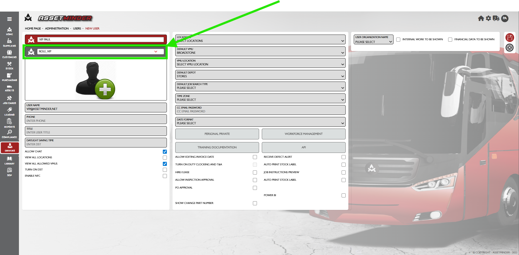519x255 pixels.
Task: Go to Job Cards in sidebar
Action: coord(9,100)
